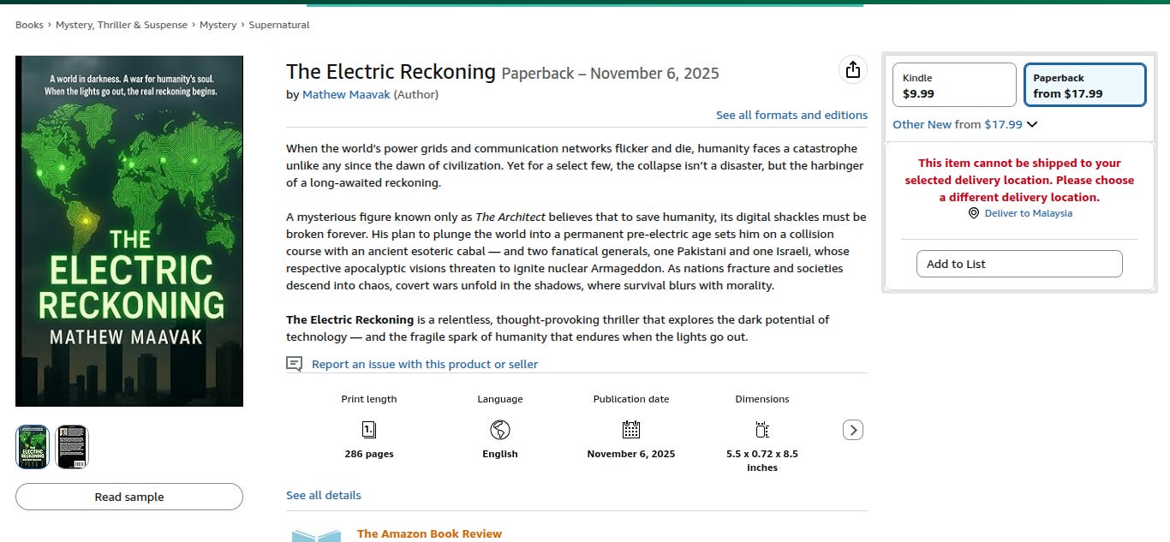1170x542 pixels.
Task: Open author Mathew Maavak's page
Action: pos(346,94)
